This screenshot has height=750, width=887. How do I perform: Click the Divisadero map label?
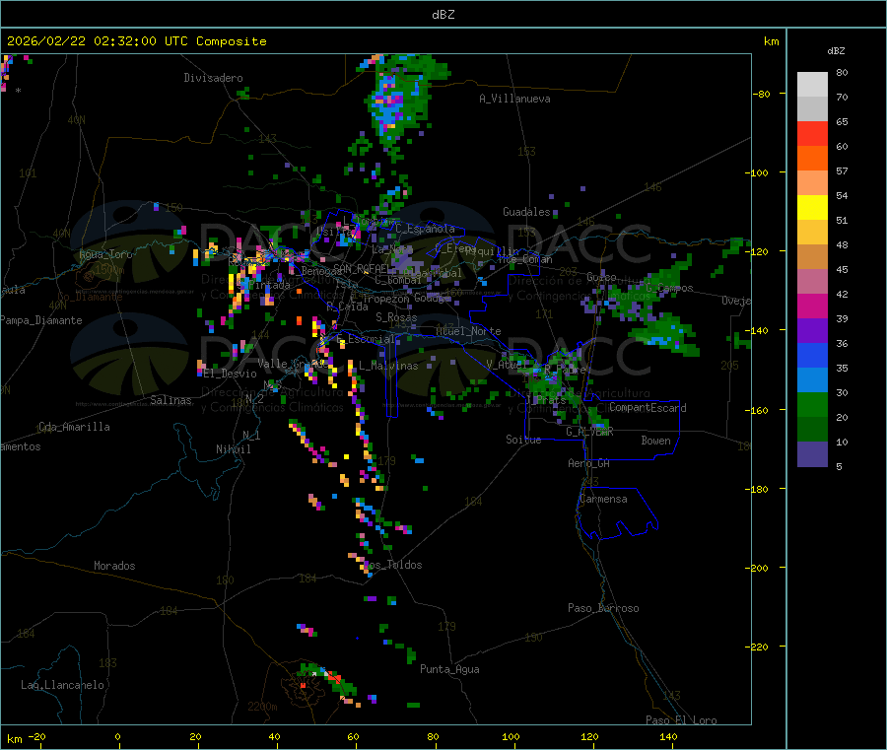(x=213, y=78)
